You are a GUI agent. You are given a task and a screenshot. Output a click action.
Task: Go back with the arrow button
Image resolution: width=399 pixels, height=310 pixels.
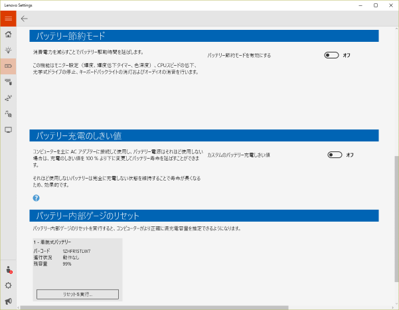[24, 19]
